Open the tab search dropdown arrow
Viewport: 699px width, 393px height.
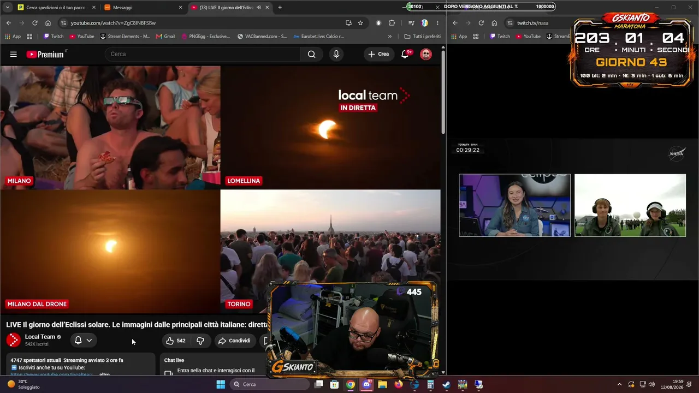pos(8,8)
